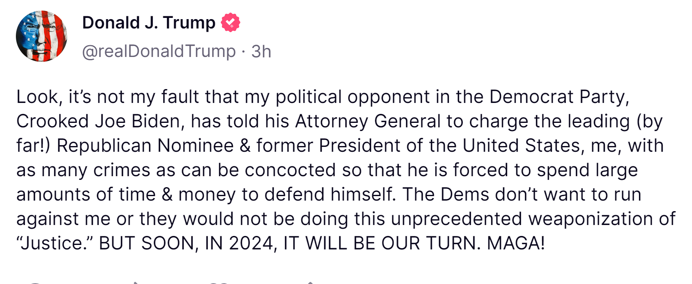Open the flag-painted profile avatar
This screenshot has height=284, width=692.
[42, 36]
